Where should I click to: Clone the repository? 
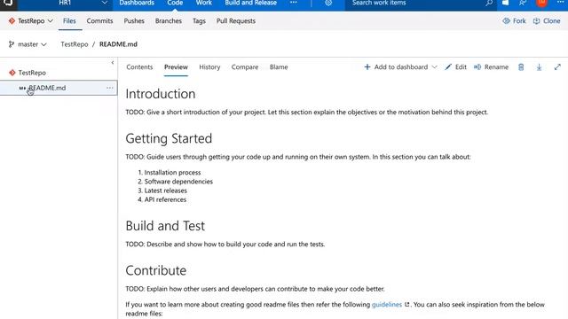click(547, 21)
